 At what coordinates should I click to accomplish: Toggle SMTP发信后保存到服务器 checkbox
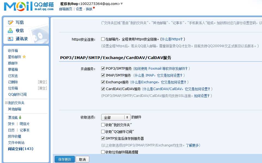coord(103,139)
